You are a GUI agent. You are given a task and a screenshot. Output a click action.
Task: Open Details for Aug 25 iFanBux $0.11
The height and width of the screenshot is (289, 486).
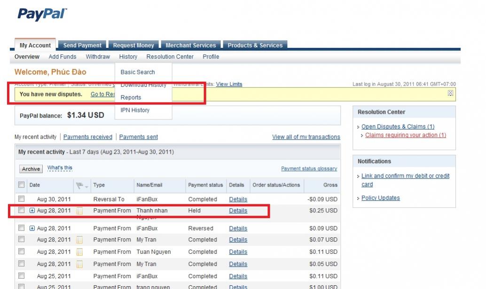point(238,276)
